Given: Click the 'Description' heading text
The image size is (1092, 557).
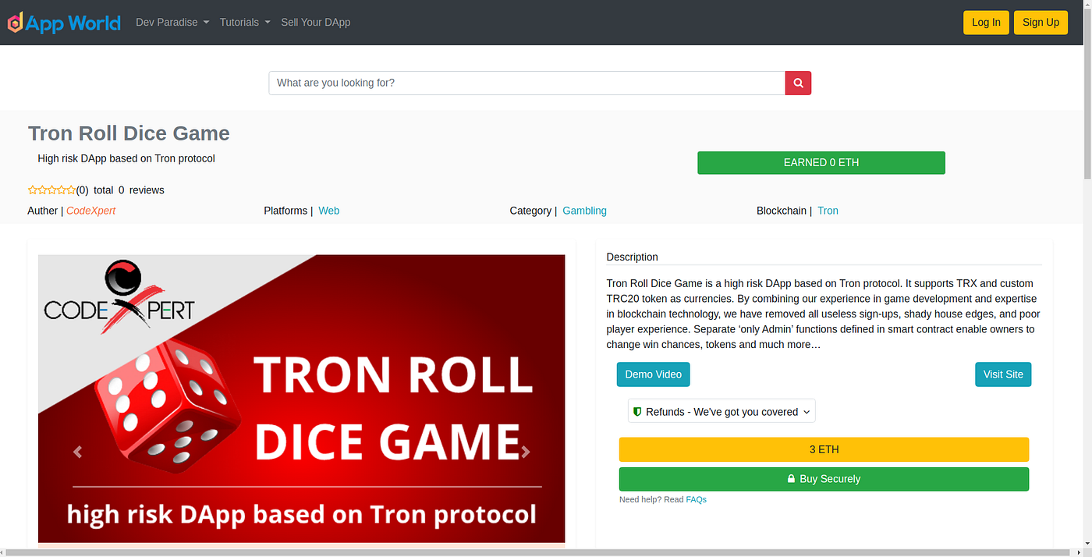Looking at the screenshot, I should point(632,257).
